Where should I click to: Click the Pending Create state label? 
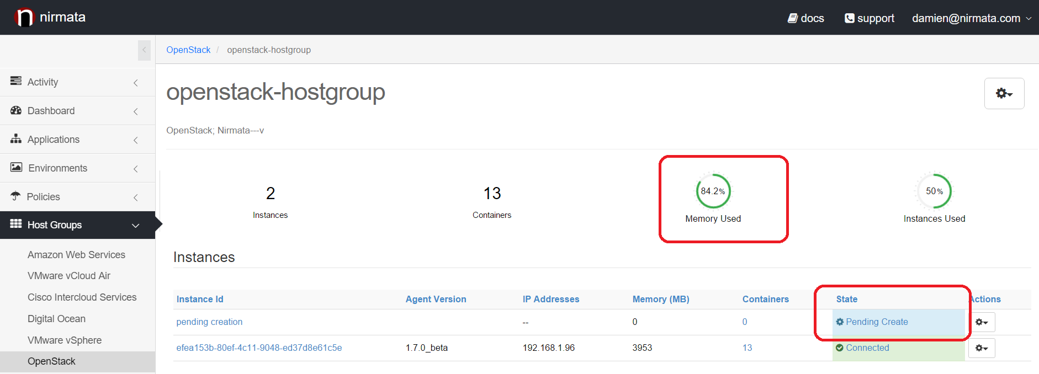pos(877,322)
